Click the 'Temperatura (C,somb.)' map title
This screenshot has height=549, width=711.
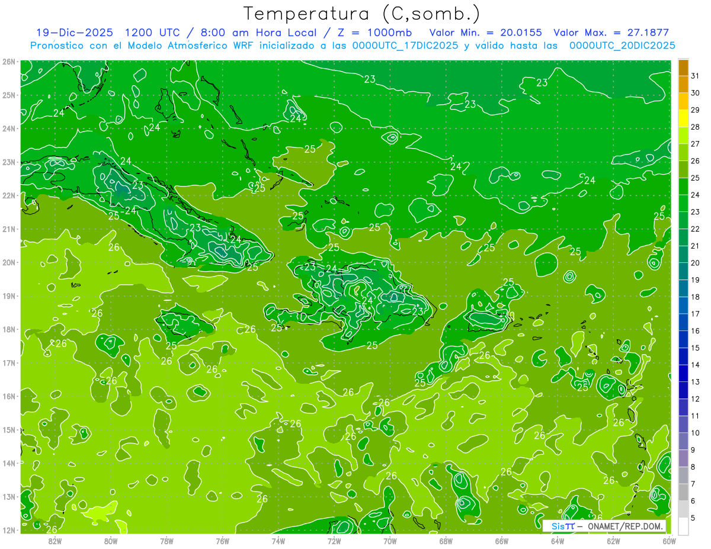pos(362,14)
